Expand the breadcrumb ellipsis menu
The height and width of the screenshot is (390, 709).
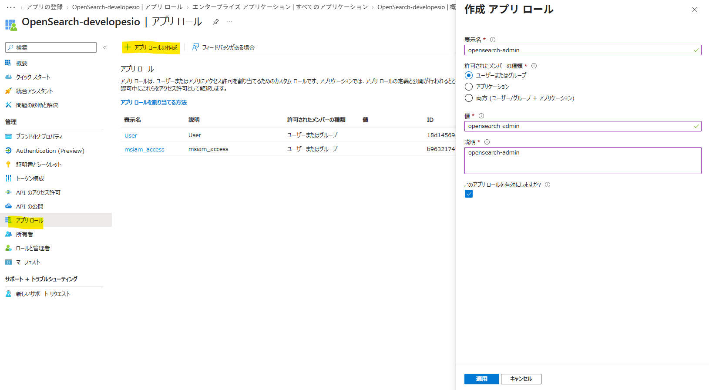tap(11, 7)
